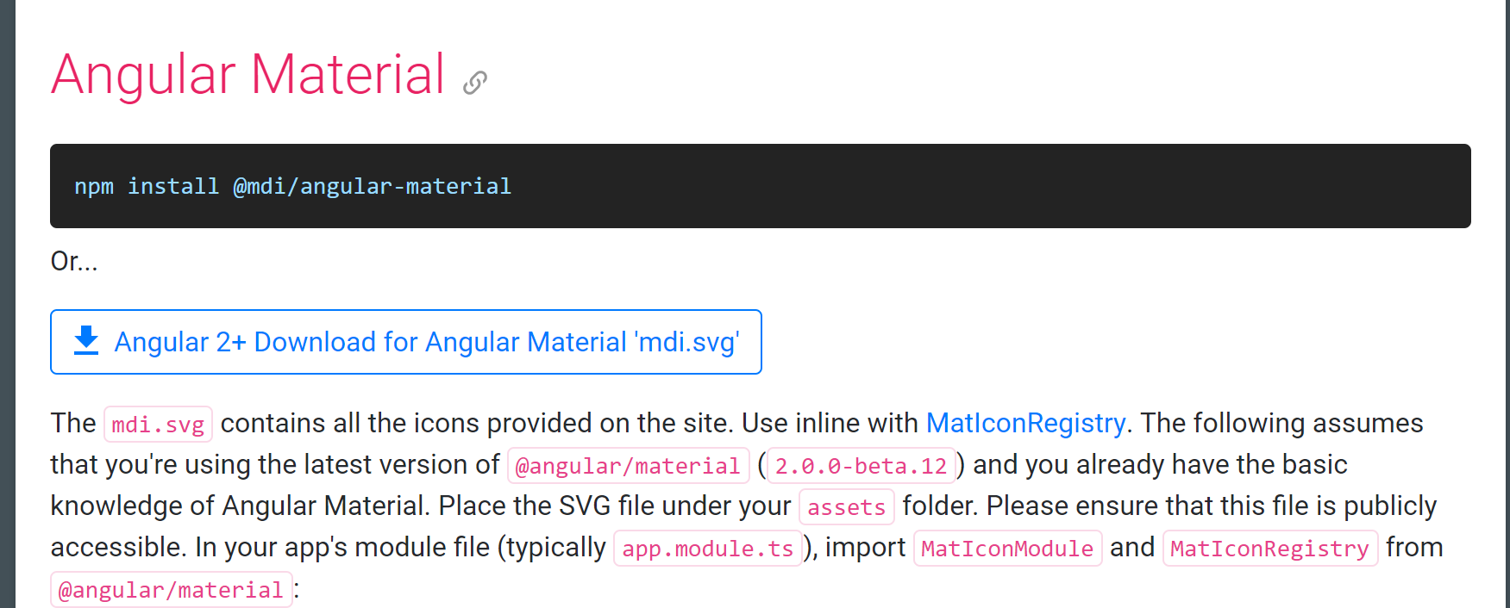
Task: Open the MatIconRegistry documentation link
Action: pos(1024,423)
